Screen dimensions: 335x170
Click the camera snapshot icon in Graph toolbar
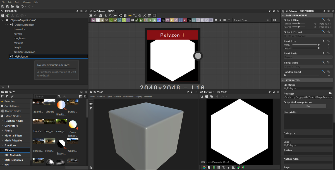100,15
